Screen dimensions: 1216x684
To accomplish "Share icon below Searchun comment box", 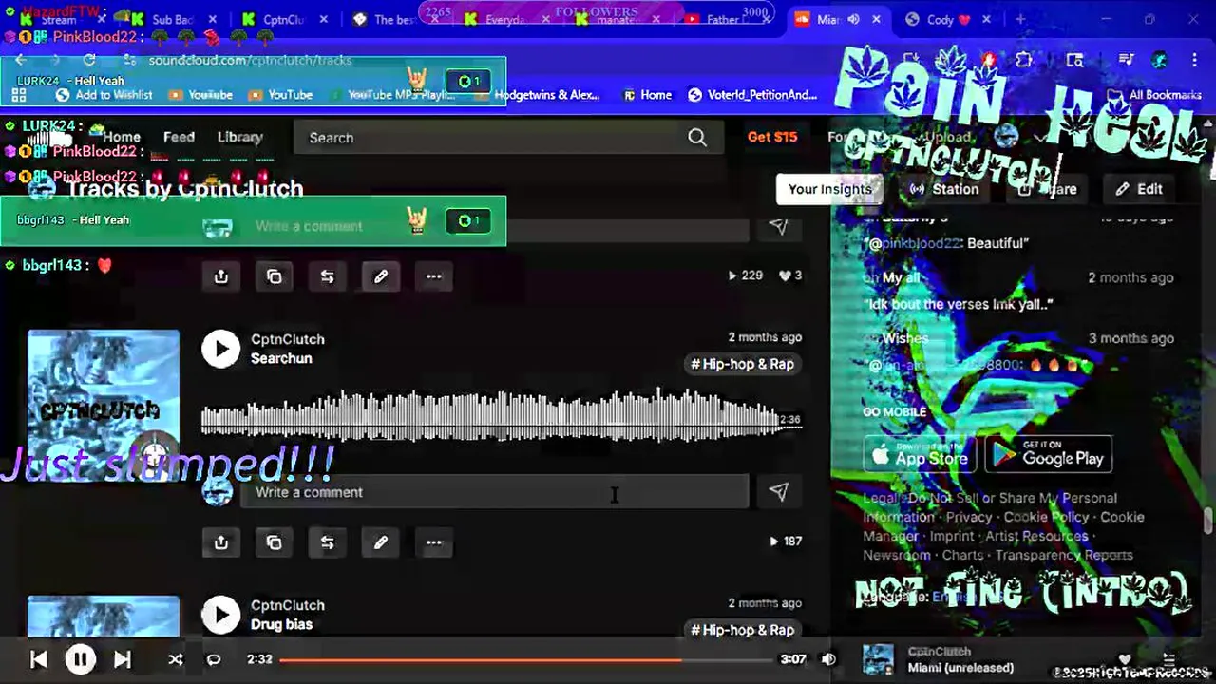I will (x=220, y=542).
